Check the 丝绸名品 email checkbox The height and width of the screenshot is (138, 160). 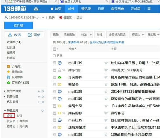(54, 106)
